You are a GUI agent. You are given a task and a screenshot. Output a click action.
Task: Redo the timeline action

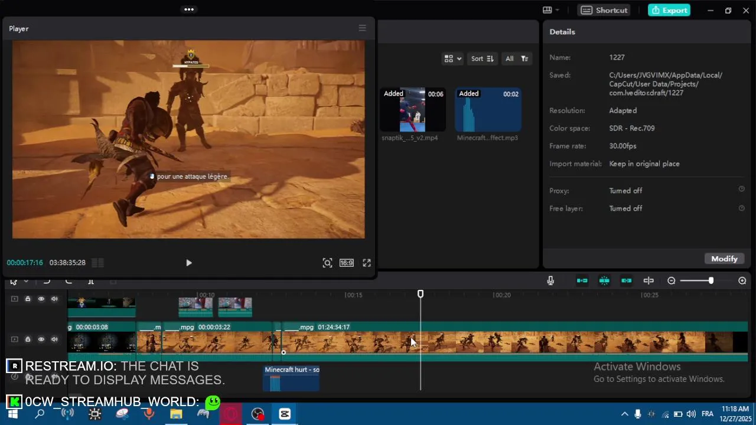coord(69,282)
